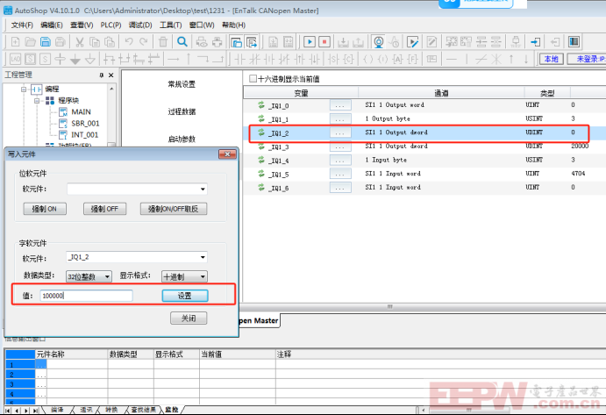Viewport: 606px width, 415px height.
Task: Click the Undo arrow icon
Action: click(129, 42)
